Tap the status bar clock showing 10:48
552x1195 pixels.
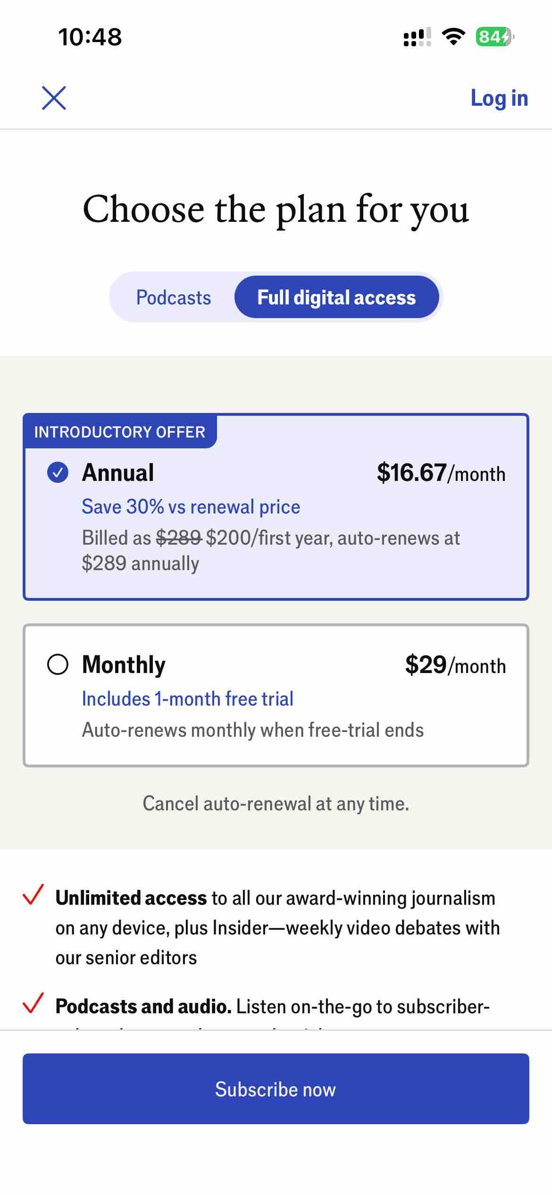[90, 37]
